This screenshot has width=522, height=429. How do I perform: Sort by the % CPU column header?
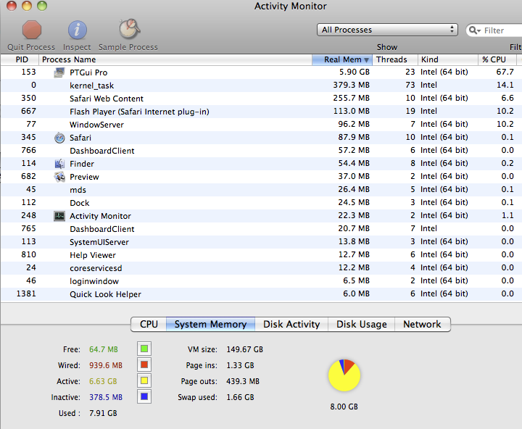pos(497,59)
